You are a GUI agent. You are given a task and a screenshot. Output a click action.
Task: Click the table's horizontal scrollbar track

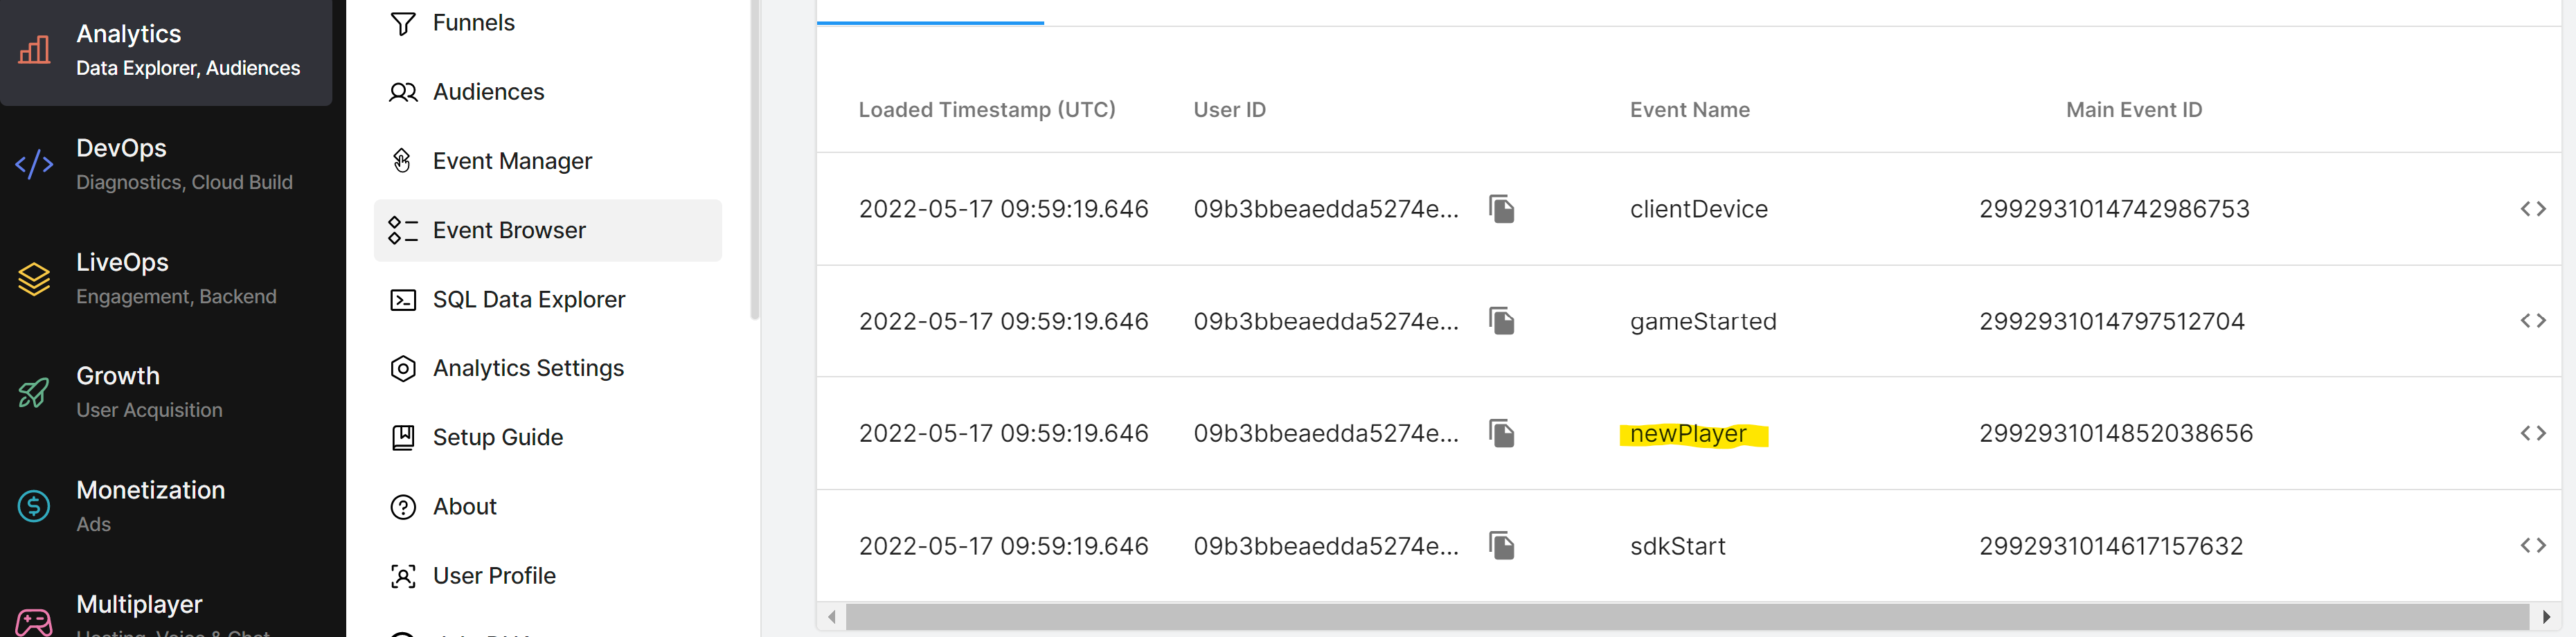pos(1687,617)
